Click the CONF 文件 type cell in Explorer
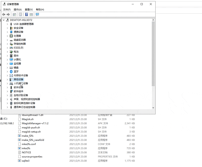The width and height of the screenshot is (202, 167). coord(104,144)
